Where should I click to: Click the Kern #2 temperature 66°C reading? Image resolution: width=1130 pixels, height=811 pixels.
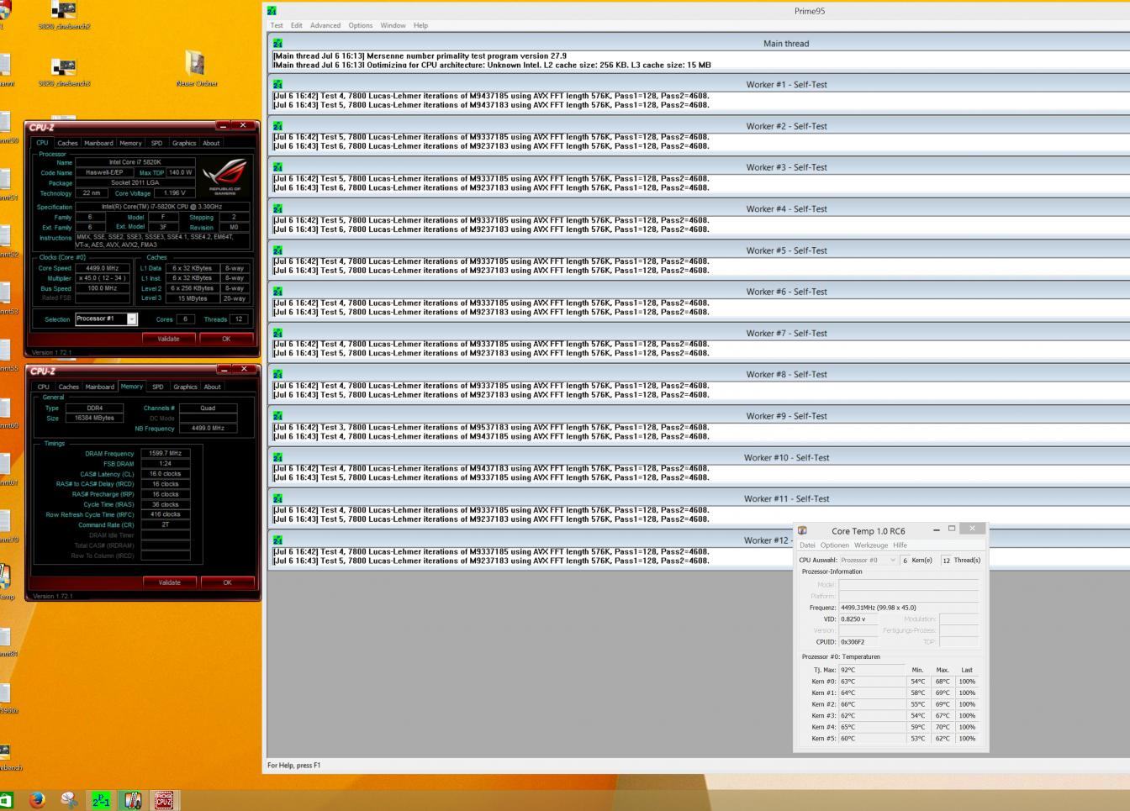click(x=872, y=704)
